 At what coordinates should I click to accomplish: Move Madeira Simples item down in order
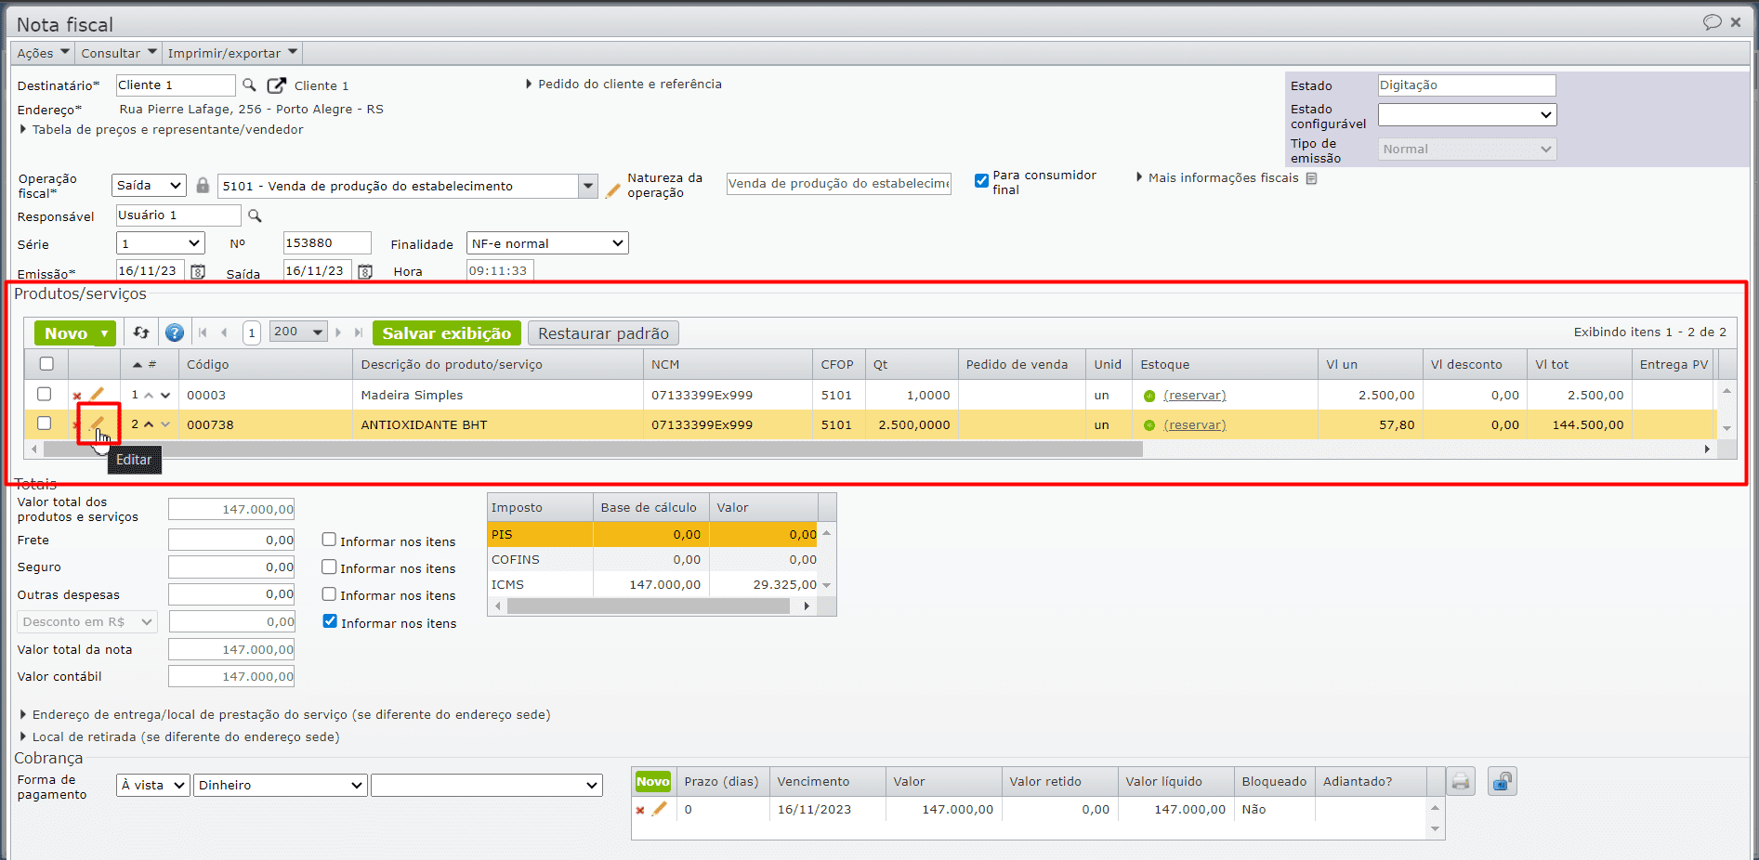click(165, 396)
